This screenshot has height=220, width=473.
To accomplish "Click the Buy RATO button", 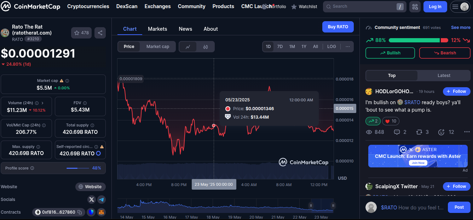I will pyautogui.click(x=338, y=27).
